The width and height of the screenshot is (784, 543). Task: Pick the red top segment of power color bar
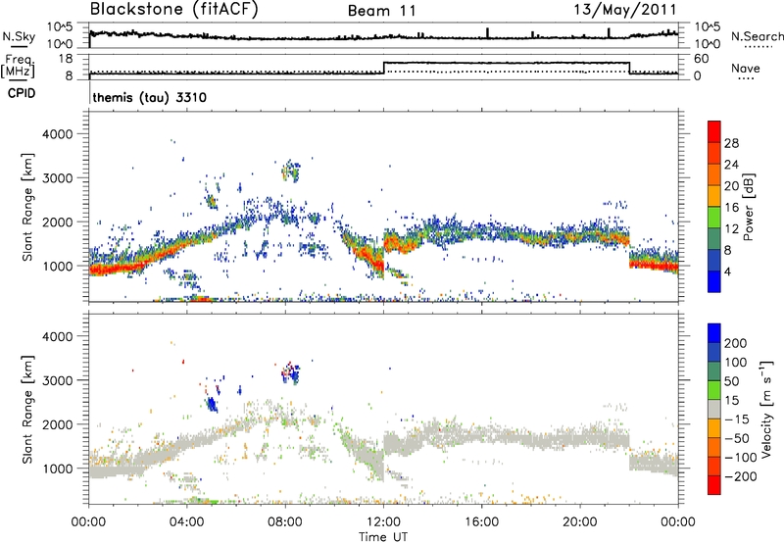tap(714, 131)
